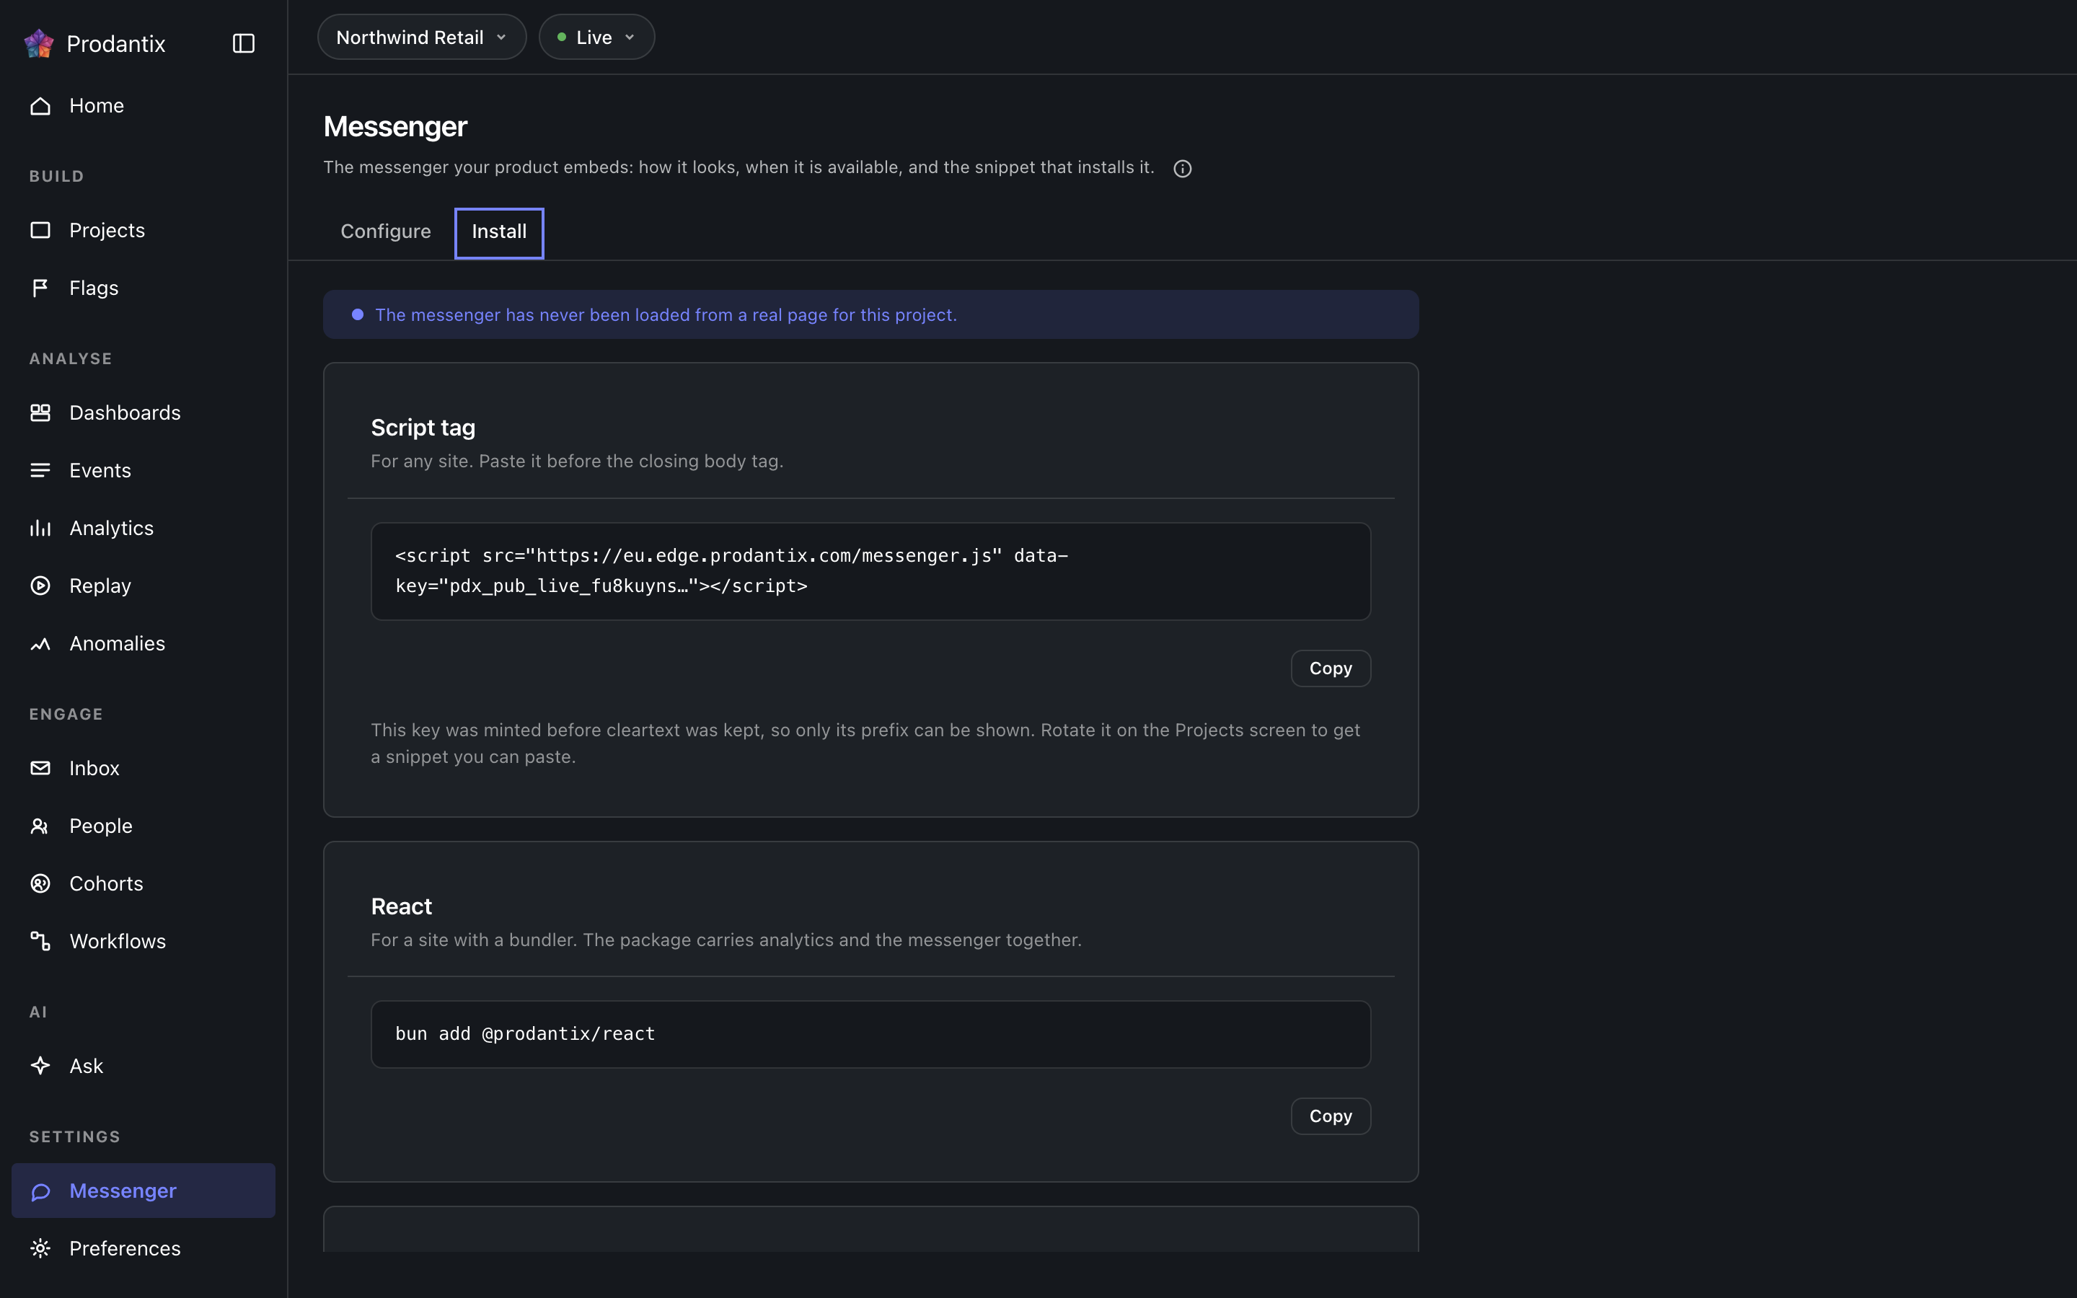Click the never-loaded messenger status banner
This screenshot has height=1298, width=2077.
coord(870,314)
